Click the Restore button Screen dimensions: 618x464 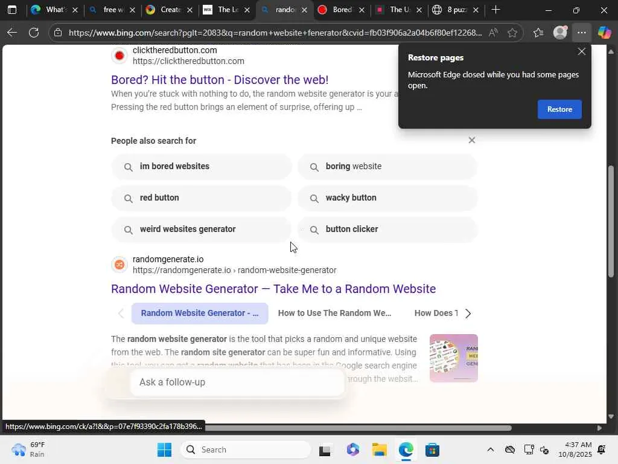[x=559, y=109]
